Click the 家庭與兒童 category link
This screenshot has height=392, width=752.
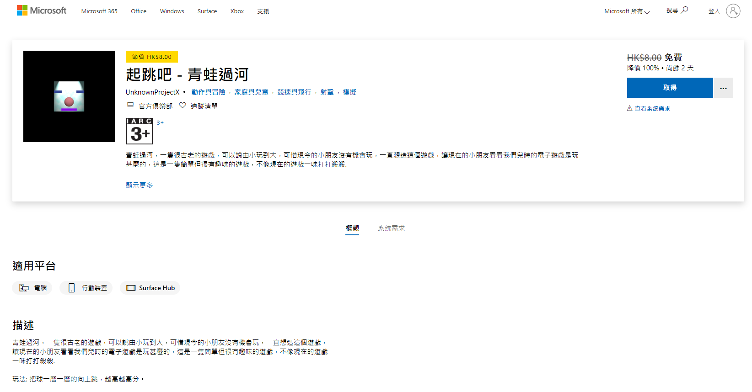tap(251, 92)
